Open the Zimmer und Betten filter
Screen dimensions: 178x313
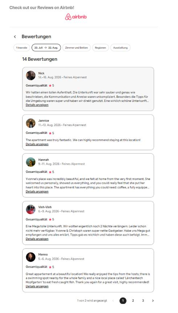[x=76, y=48]
